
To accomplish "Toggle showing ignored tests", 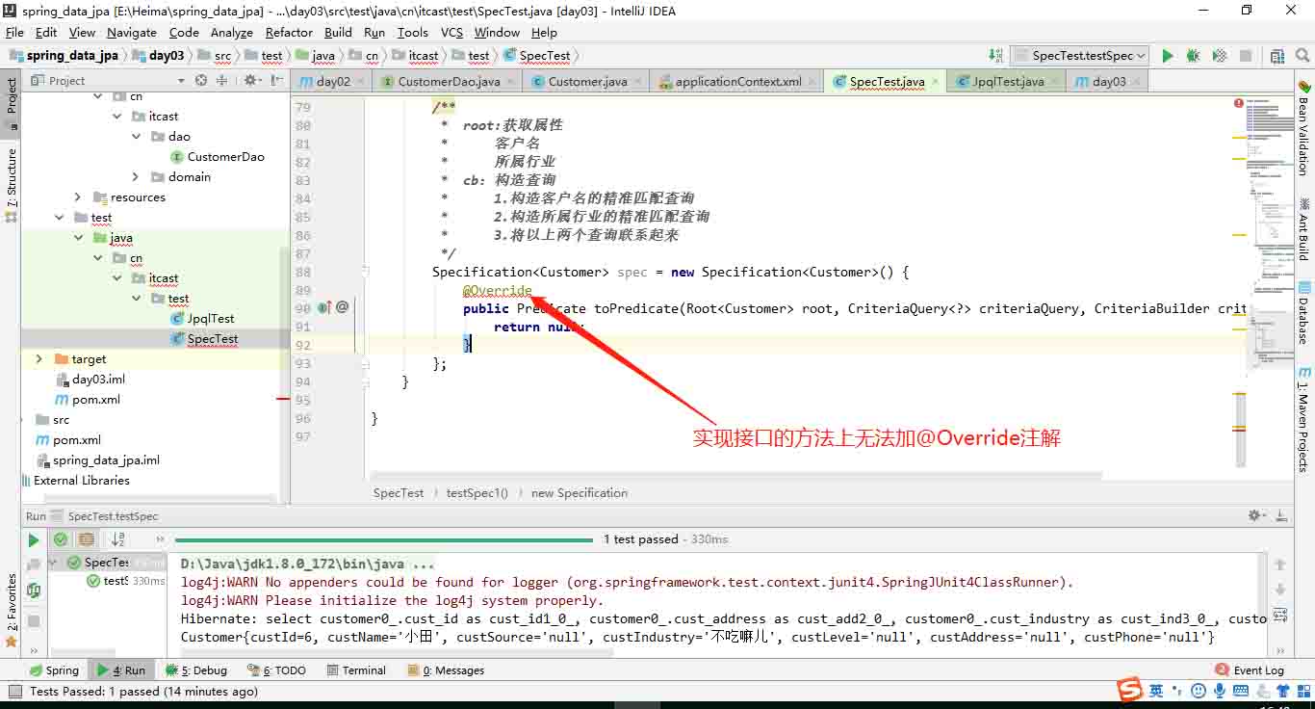I will 87,540.
